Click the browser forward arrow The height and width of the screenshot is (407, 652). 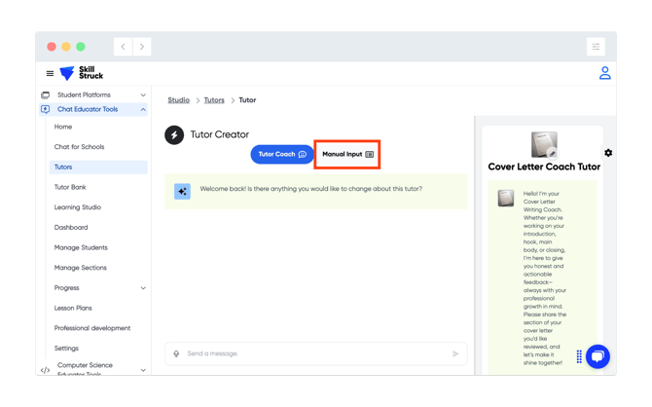click(x=142, y=47)
